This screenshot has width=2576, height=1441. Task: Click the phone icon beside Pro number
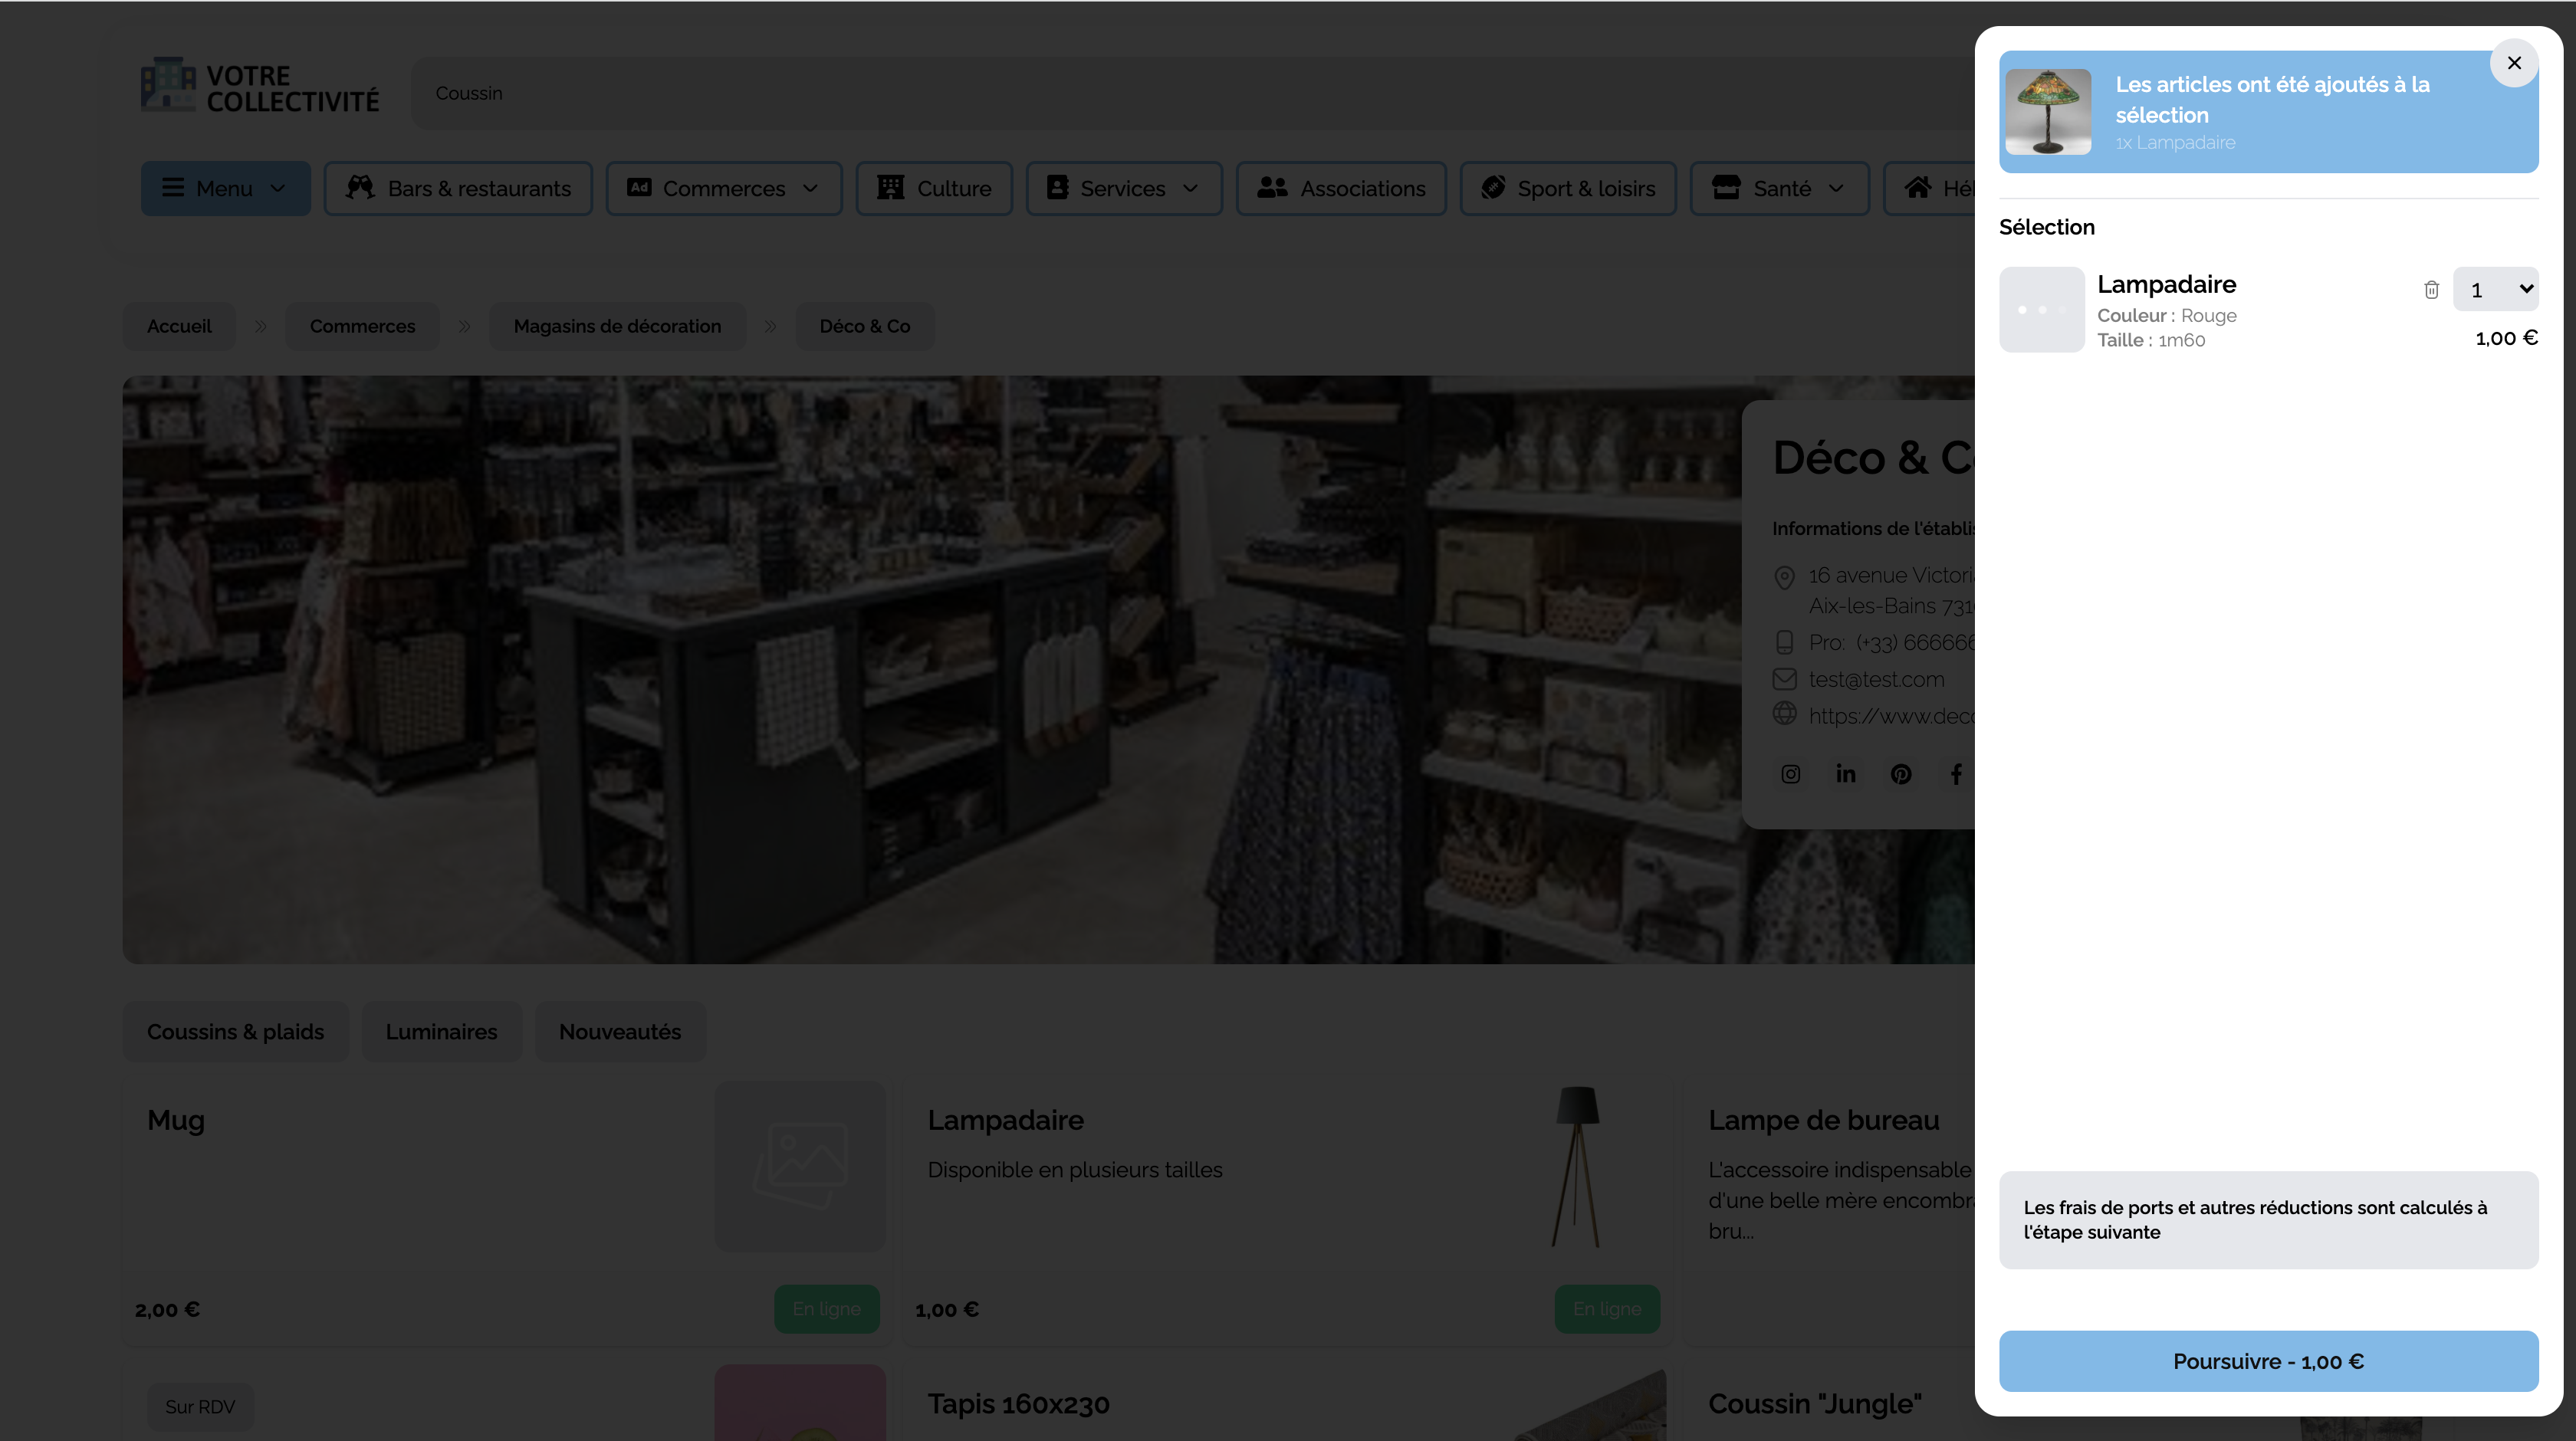point(1784,642)
